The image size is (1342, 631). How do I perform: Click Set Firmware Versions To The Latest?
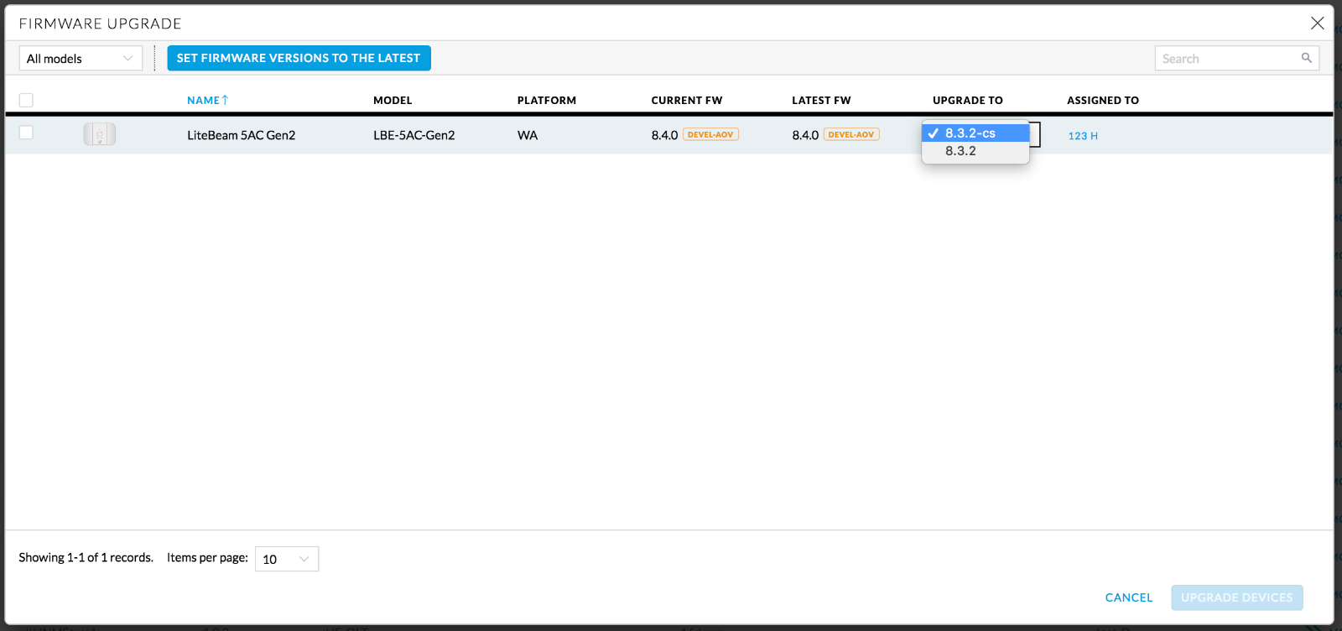pyautogui.click(x=299, y=58)
